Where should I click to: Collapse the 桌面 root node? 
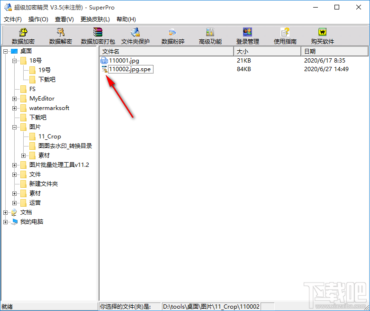(x=5, y=51)
